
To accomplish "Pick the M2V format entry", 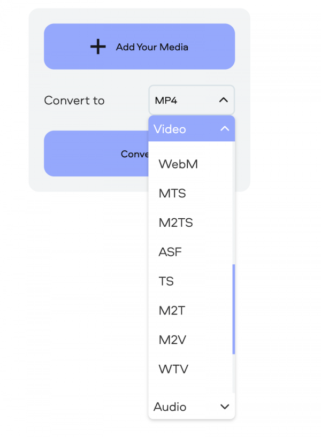I will click(172, 340).
